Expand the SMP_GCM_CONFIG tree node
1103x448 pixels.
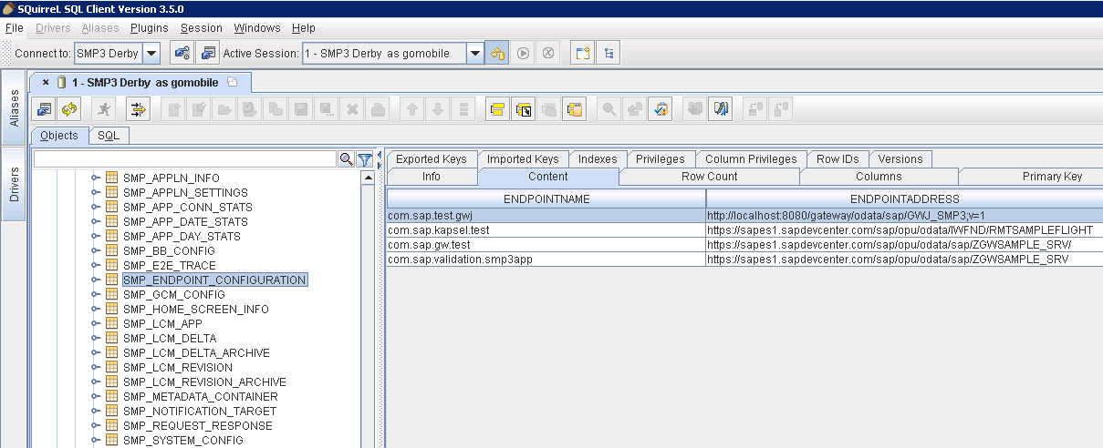tap(95, 295)
